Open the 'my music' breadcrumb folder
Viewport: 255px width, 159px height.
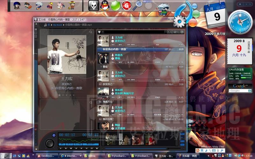click(58, 25)
